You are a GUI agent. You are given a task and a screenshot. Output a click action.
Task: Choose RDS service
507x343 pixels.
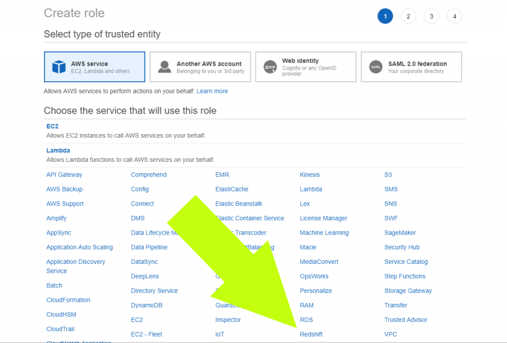[306, 320]
